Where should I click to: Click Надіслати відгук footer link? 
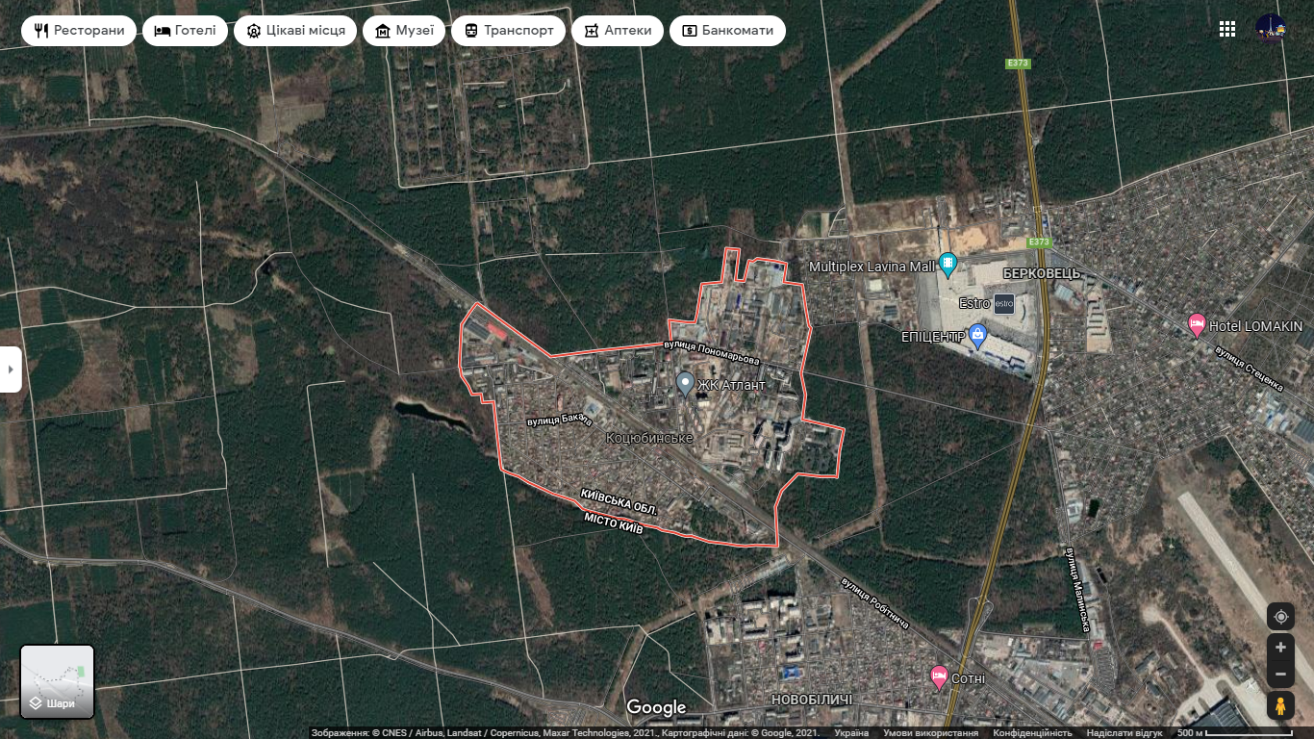point(1125,733)
